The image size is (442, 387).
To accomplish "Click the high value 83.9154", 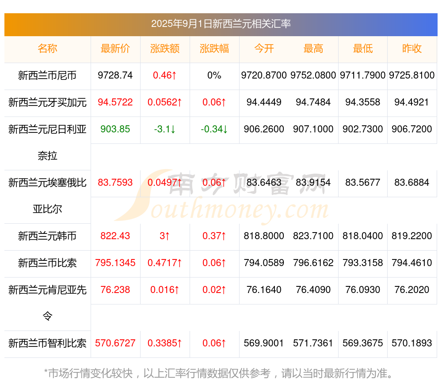I will click(x=313, y=183).
